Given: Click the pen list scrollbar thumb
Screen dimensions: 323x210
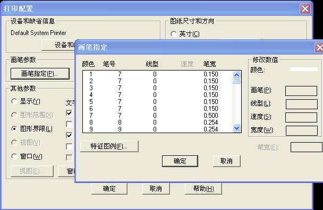Looking at the screenshot, I should (237, 82).
